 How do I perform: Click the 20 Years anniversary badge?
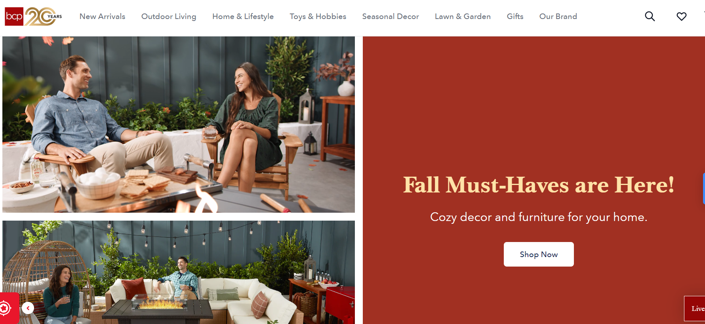44,16
